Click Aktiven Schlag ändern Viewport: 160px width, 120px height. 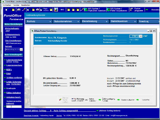tap(110, 111)
